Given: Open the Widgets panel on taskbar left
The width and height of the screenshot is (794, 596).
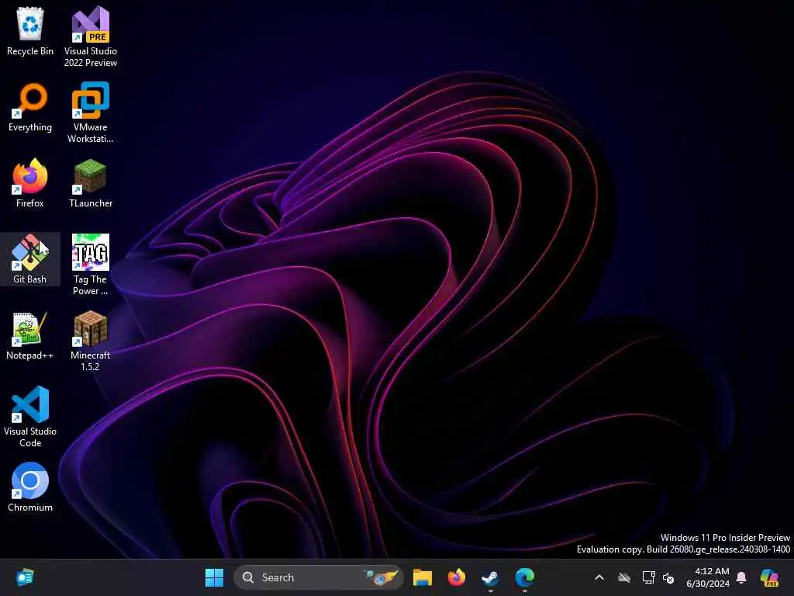Looking at the screenshot, I should [24, 577].
